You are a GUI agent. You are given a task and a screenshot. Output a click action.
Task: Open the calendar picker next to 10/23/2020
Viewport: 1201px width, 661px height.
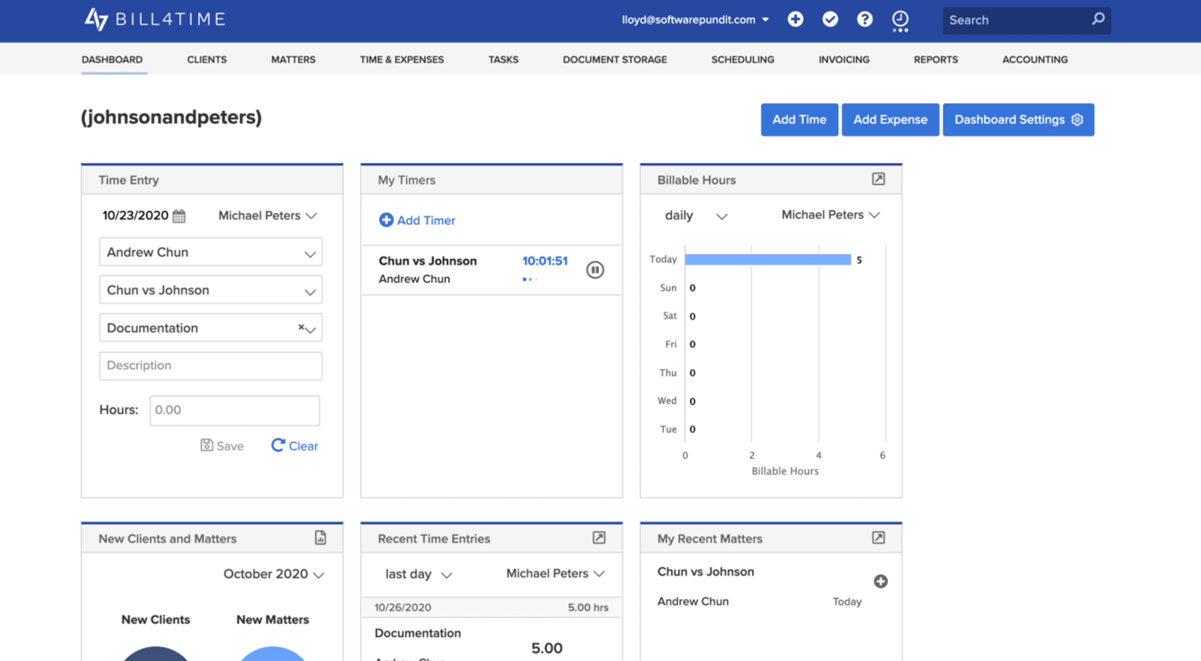tap(178, 216)
